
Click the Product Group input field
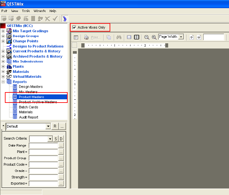pyautogui.click(x=43, y=158)
